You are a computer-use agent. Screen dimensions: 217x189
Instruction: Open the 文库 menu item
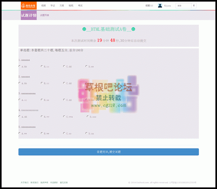tap(62, 6)
